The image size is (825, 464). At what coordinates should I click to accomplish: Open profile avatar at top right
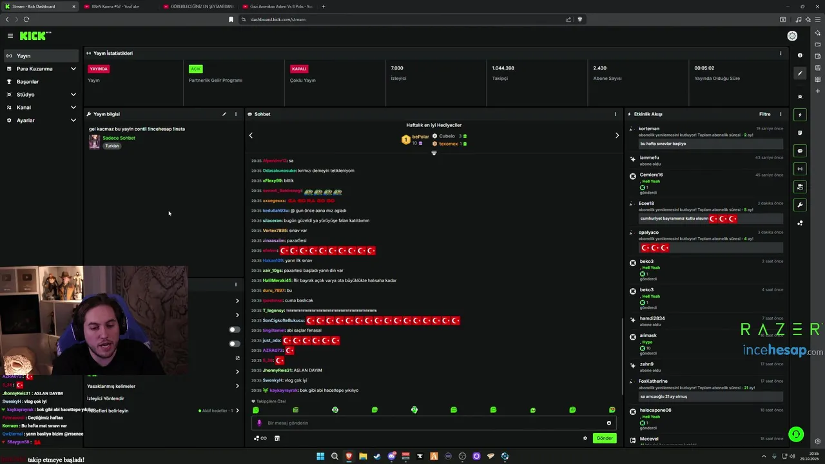792,36
